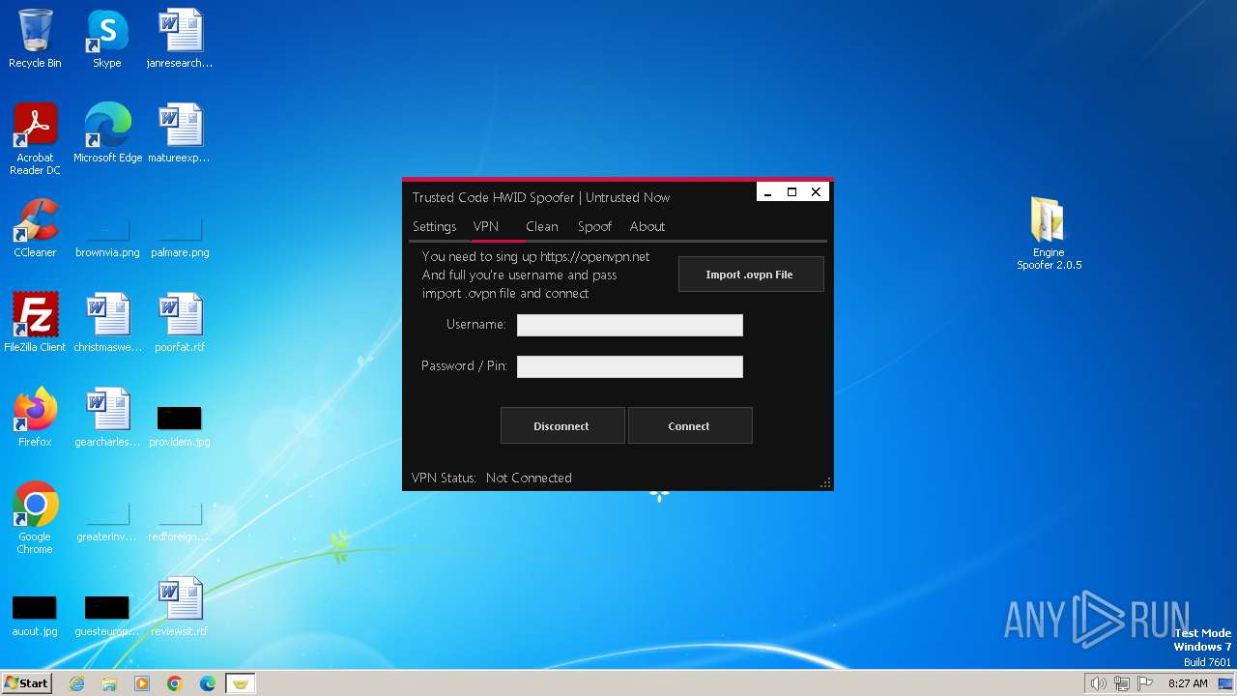Screen dimensions: 1237x696
Task: Open Windows Explorer folder from taskbar
Action: click(x=109, y=683)
